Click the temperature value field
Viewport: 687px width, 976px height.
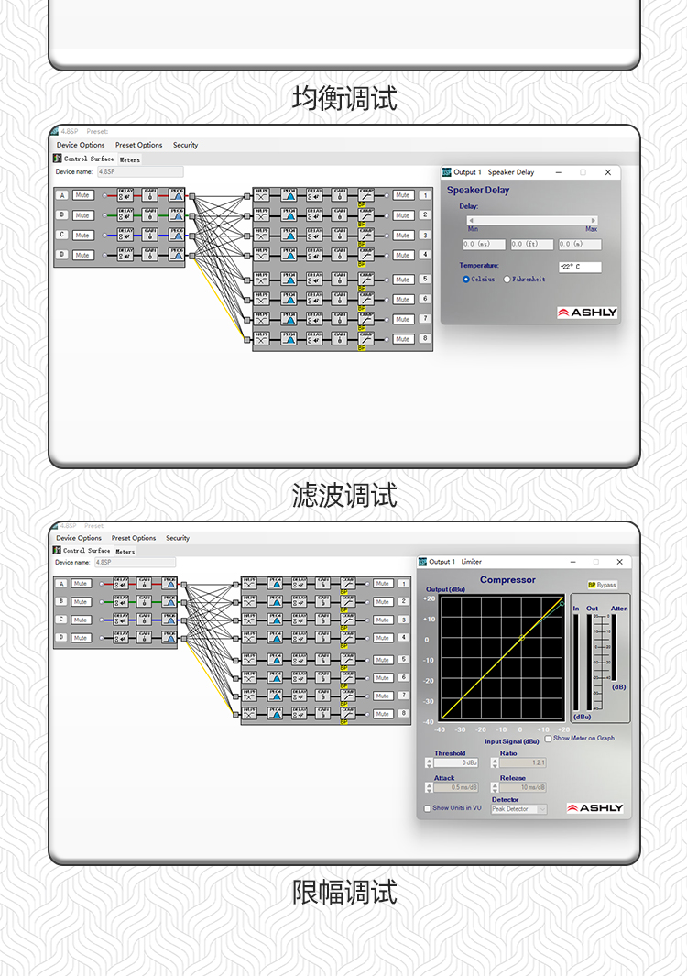click(580, 267)
